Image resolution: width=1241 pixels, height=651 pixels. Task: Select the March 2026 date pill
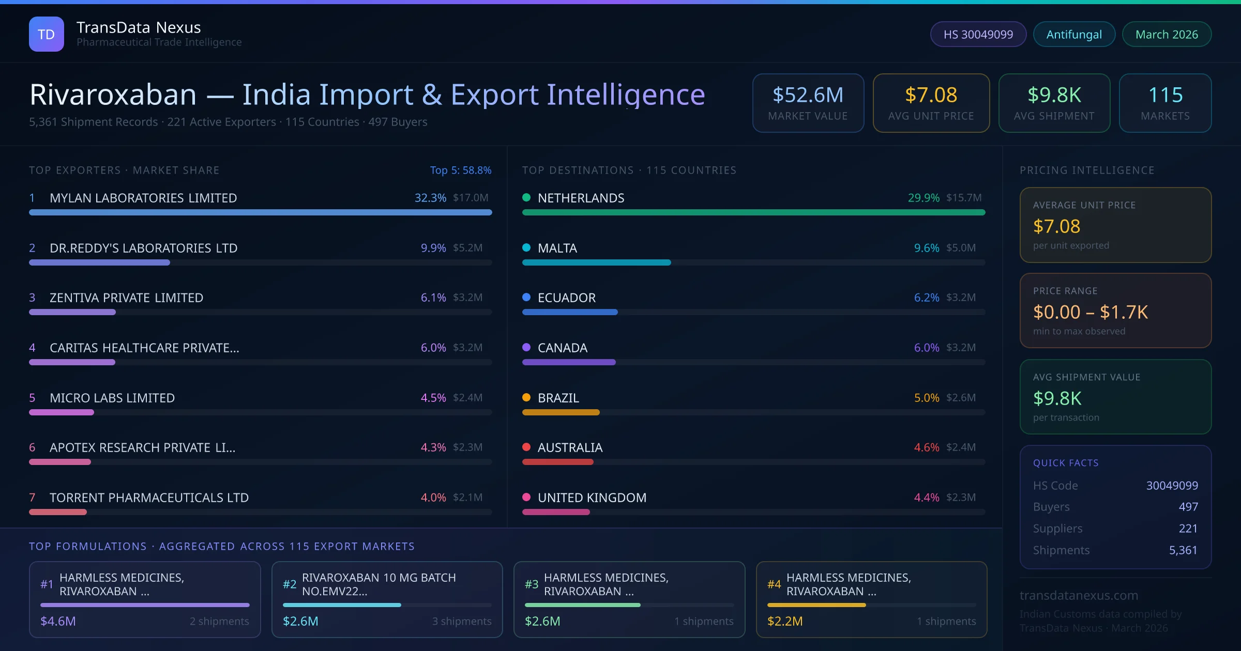point(1166,34)
